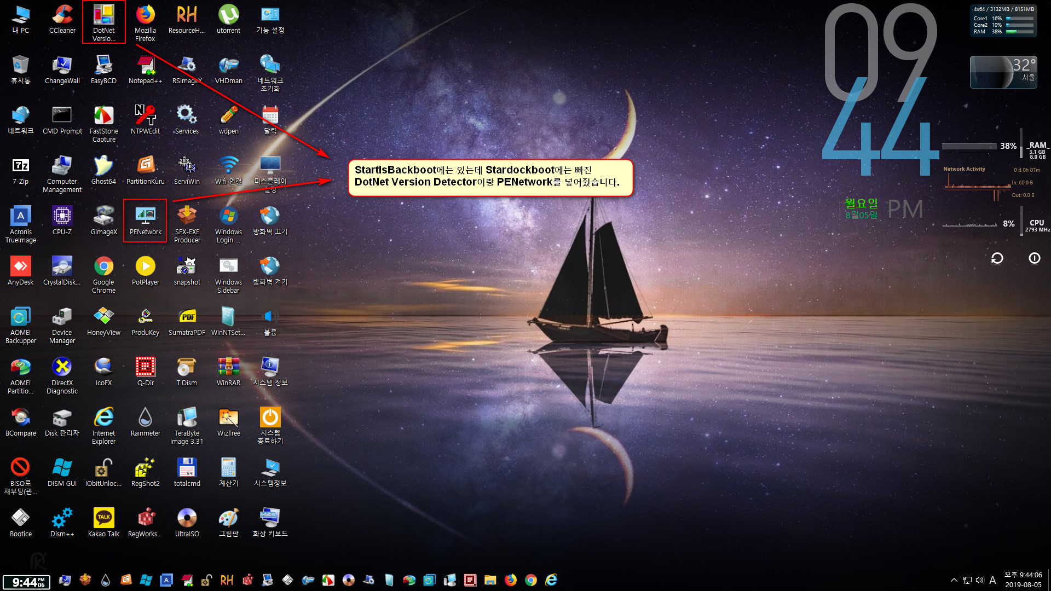The height and width of the screenshot is (591, 1051).
Task: Open the CMD Prompt shortcut
Action: tap(62, 120)
